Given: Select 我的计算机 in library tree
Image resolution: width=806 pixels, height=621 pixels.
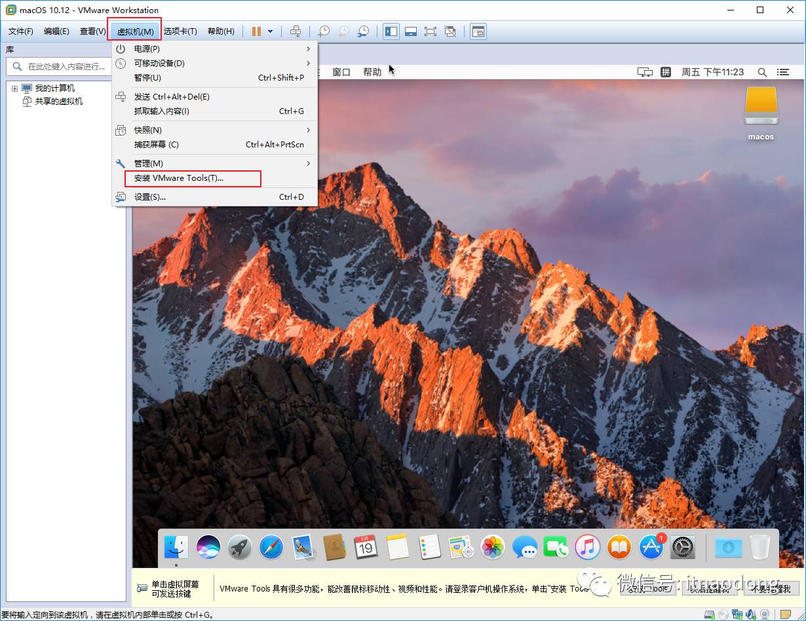Looking at the screenshot, I should coord(55,88).
